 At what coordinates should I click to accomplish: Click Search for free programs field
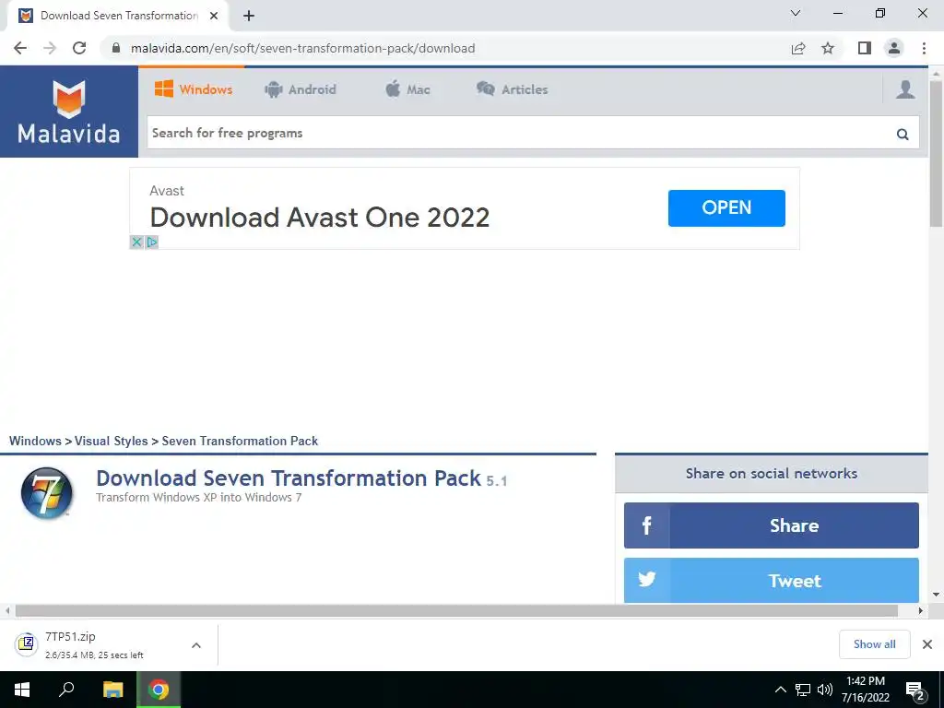[x=533, y=133]
